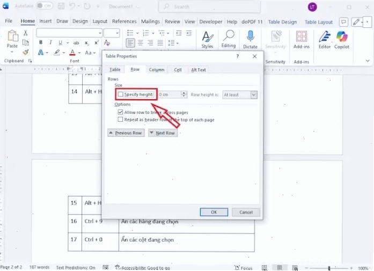The height and width of the screenshot is (271, 374).
Task: Switch to the Alt Text tab
Action: [199, 70]
